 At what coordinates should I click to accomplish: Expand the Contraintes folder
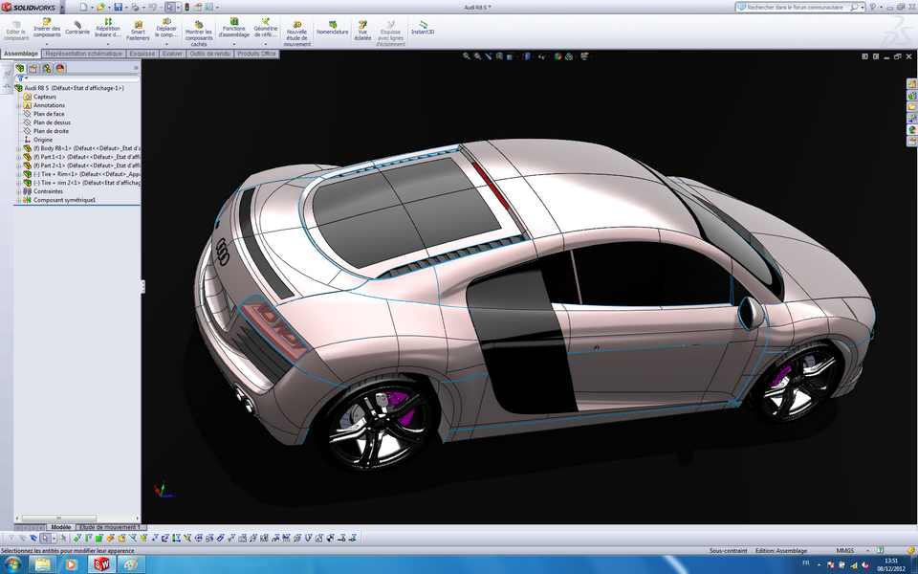(x=19, y=190)
